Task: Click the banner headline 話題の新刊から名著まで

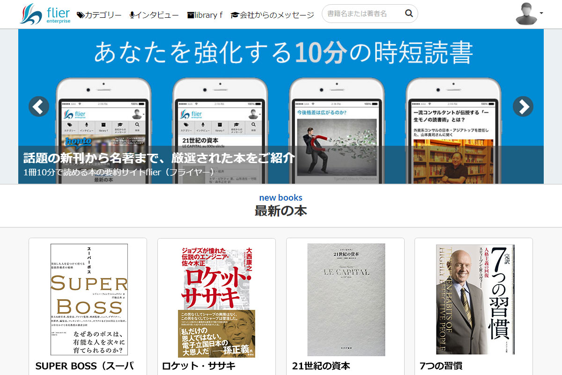Action: 159,157
